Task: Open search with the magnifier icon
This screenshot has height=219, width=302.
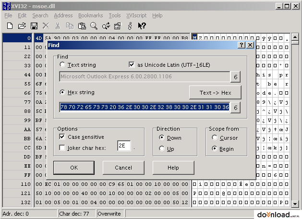Action: coord(94,25)
